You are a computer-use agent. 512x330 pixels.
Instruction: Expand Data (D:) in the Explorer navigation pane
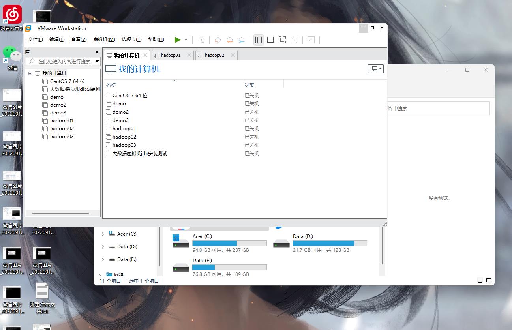[103, 247]
